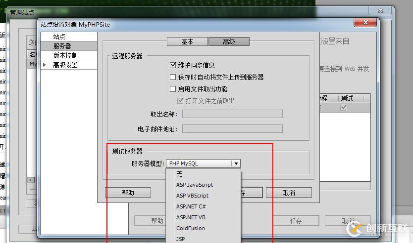Choose ASP.NET VB from the list
Viewport: 413px width, 243px height.
(204, 217)
